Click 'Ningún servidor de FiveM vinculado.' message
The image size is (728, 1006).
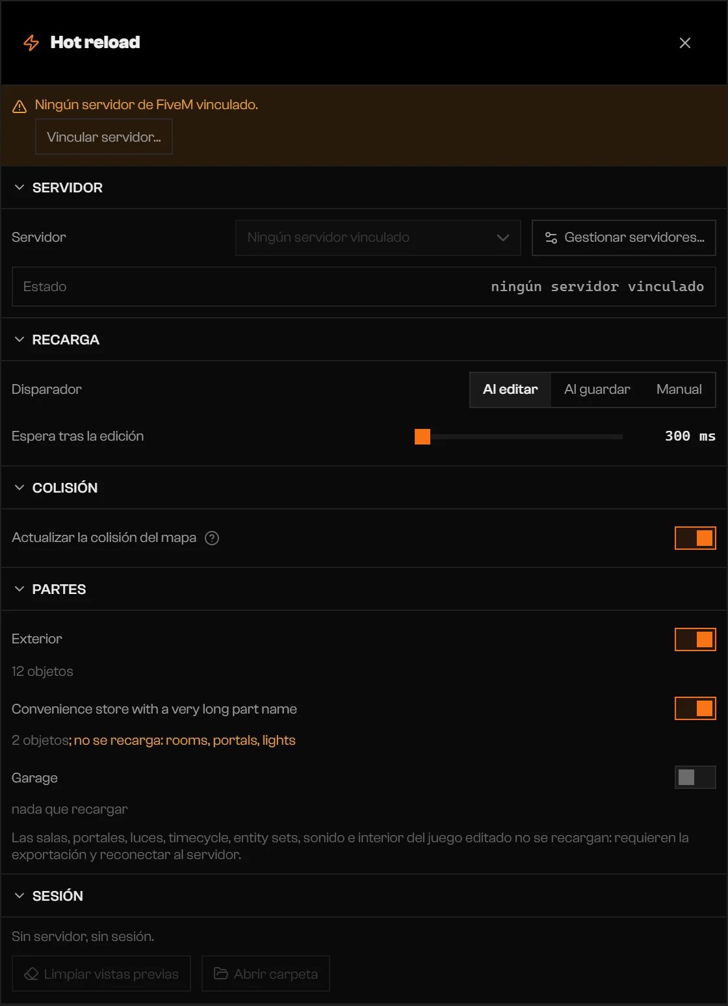coord(146,105)
